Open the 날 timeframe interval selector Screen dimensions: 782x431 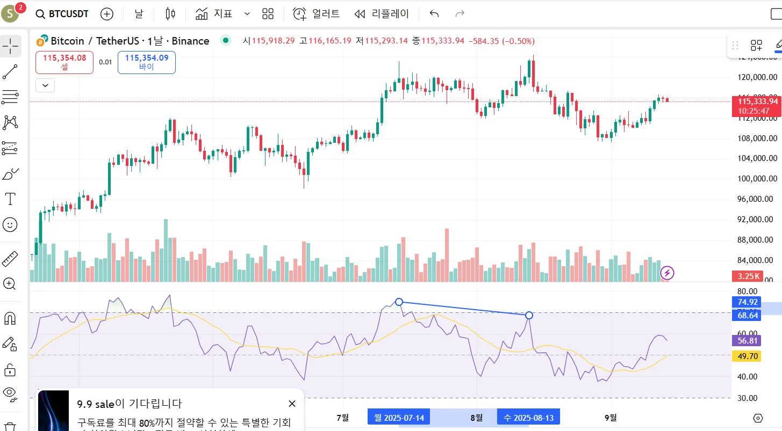139,14
